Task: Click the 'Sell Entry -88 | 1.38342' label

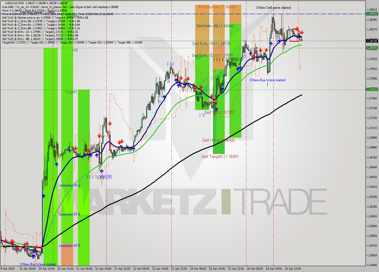Action: [215, 26]
